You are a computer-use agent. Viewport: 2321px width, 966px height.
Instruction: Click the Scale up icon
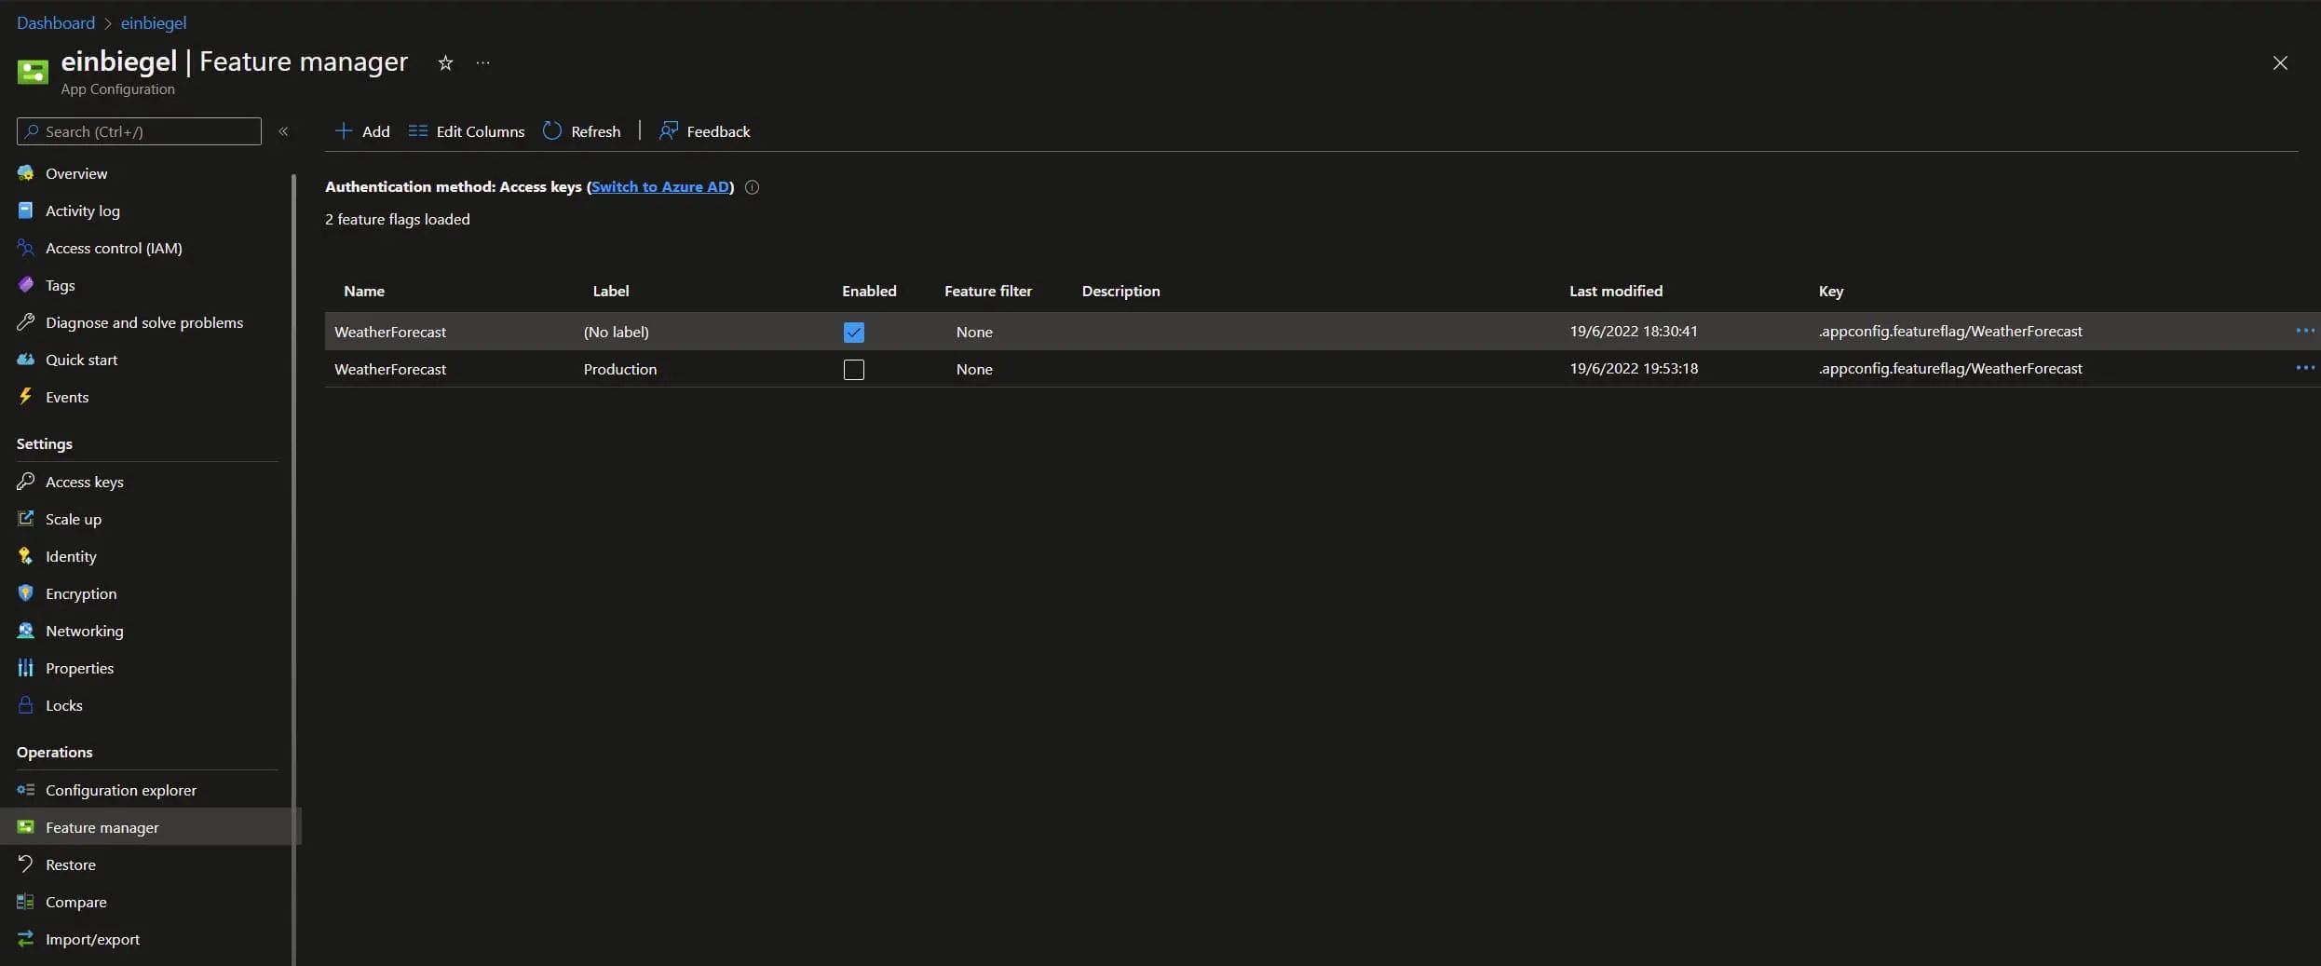25,519
